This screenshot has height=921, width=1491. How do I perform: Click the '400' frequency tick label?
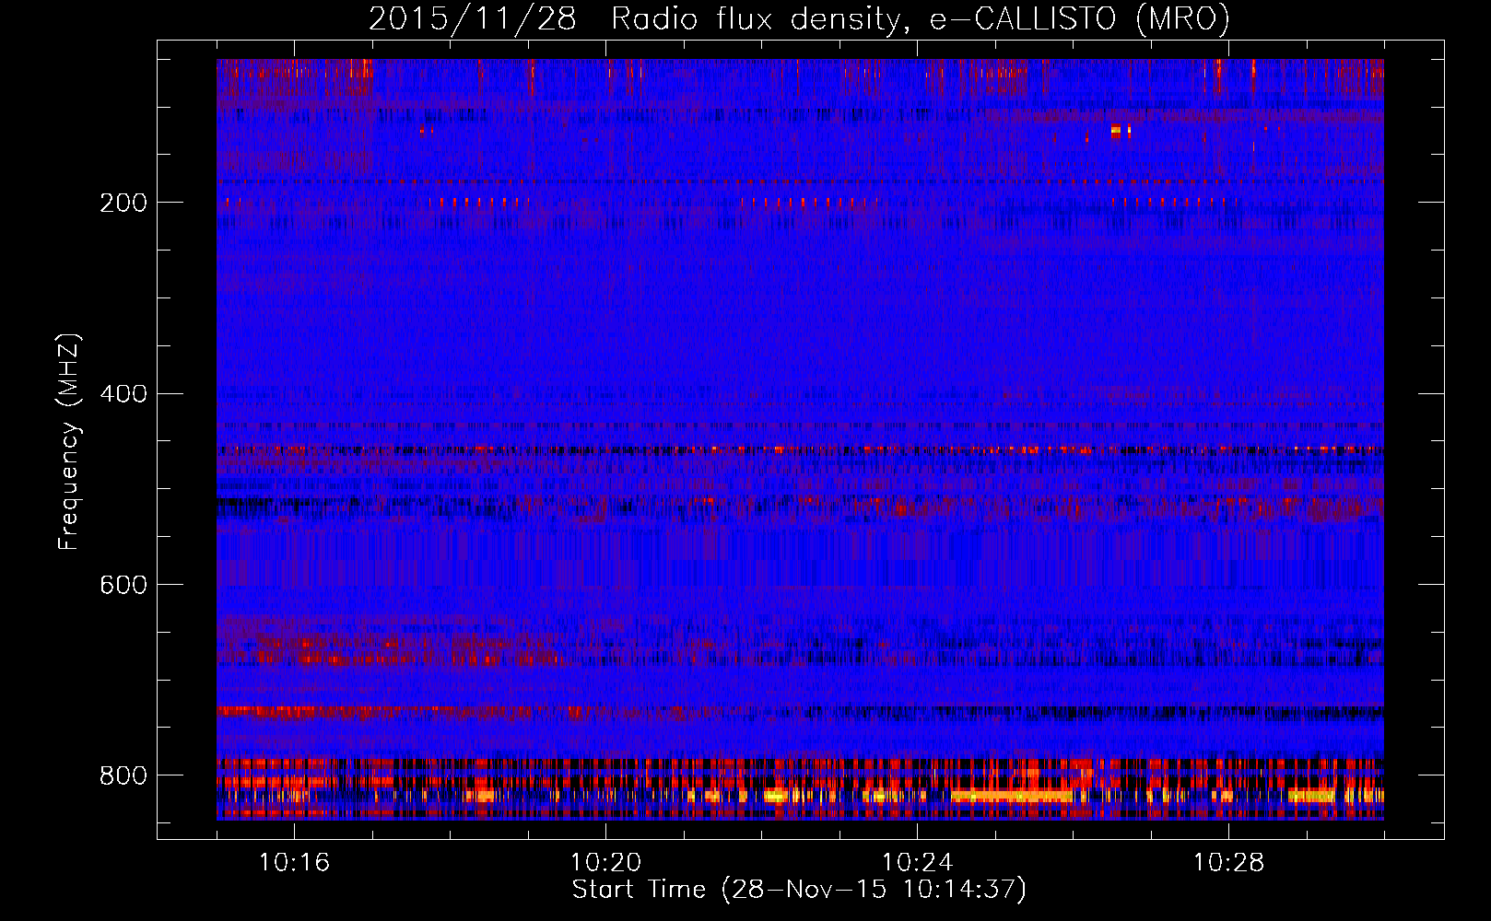123,394
